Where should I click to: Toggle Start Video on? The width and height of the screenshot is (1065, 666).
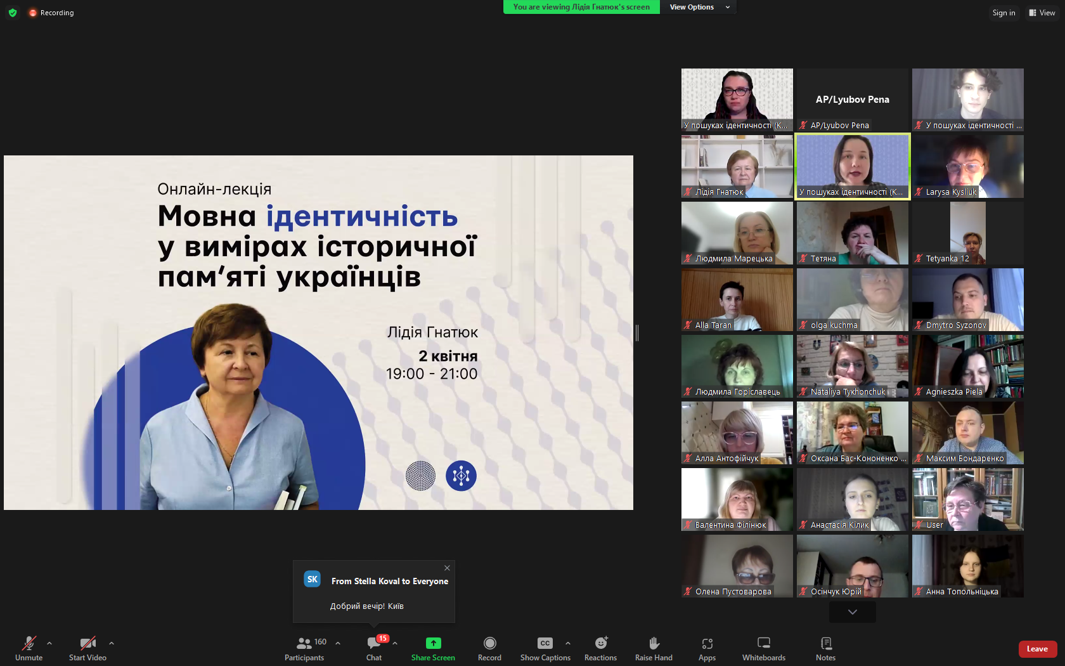(x=87, y=648)
